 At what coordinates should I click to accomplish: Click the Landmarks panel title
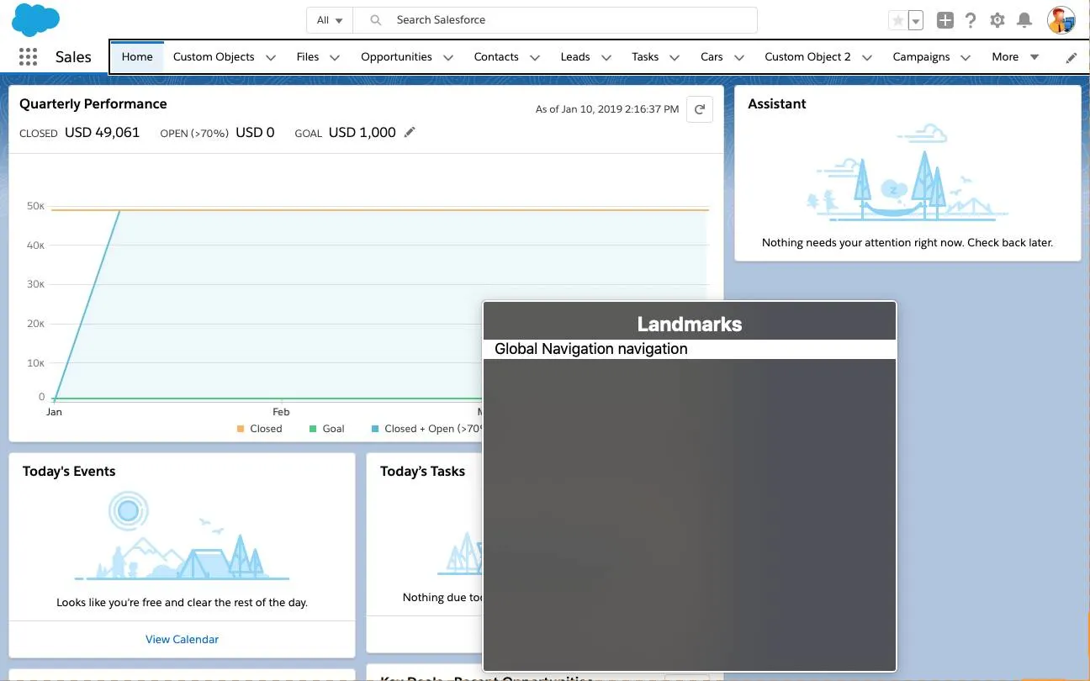pyautogui.click(x=690, y=324)
